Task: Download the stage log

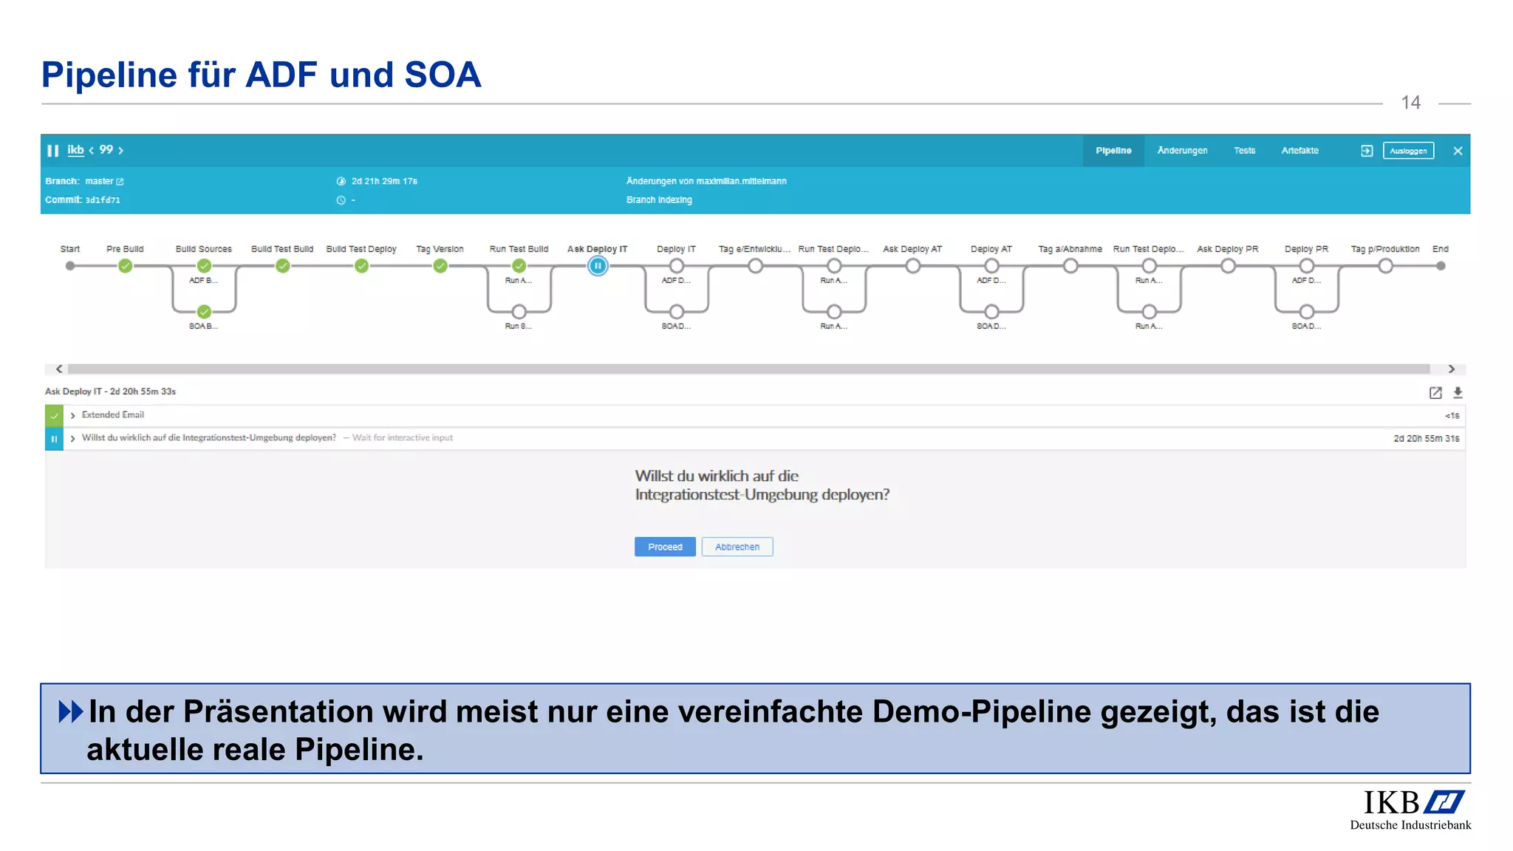Action: tap(1458, 393)
